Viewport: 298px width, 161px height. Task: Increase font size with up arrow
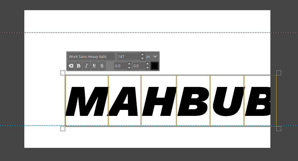pyautogui.click(x=142, y=55)
